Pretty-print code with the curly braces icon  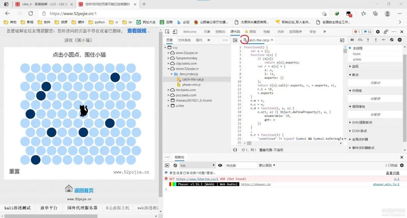pyautogui.click(x=235, y=150)
